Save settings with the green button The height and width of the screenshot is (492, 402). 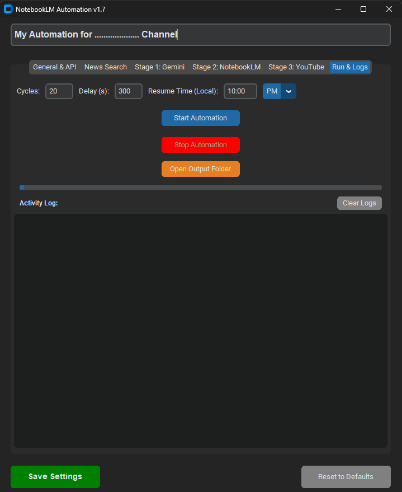point(55,477)
